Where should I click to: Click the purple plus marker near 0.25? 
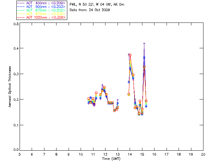(x=102, y=85)
